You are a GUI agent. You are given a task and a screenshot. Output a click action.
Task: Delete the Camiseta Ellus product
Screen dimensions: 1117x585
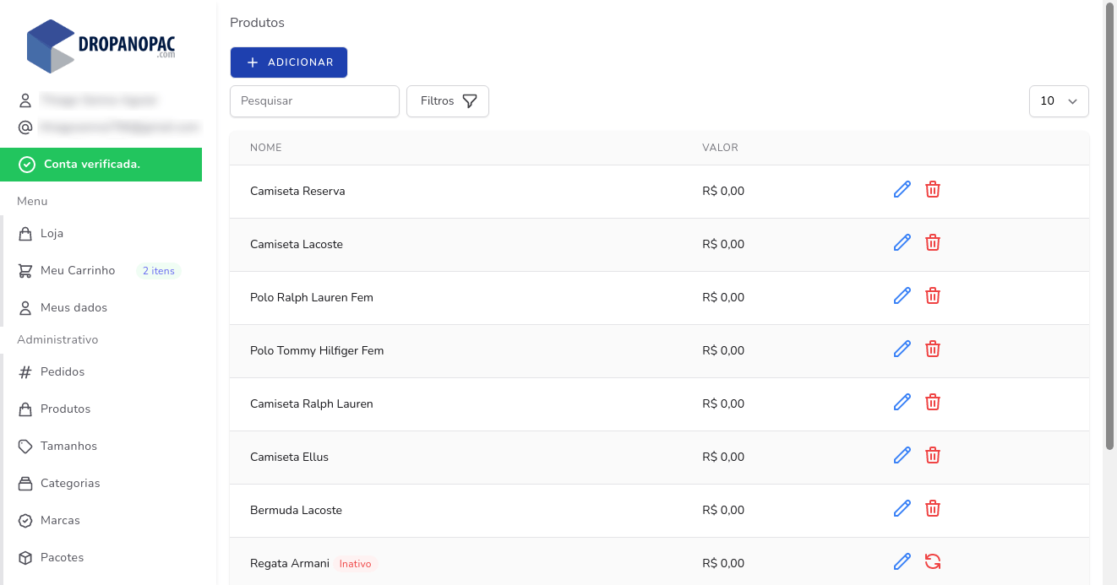tap(933, 455)
